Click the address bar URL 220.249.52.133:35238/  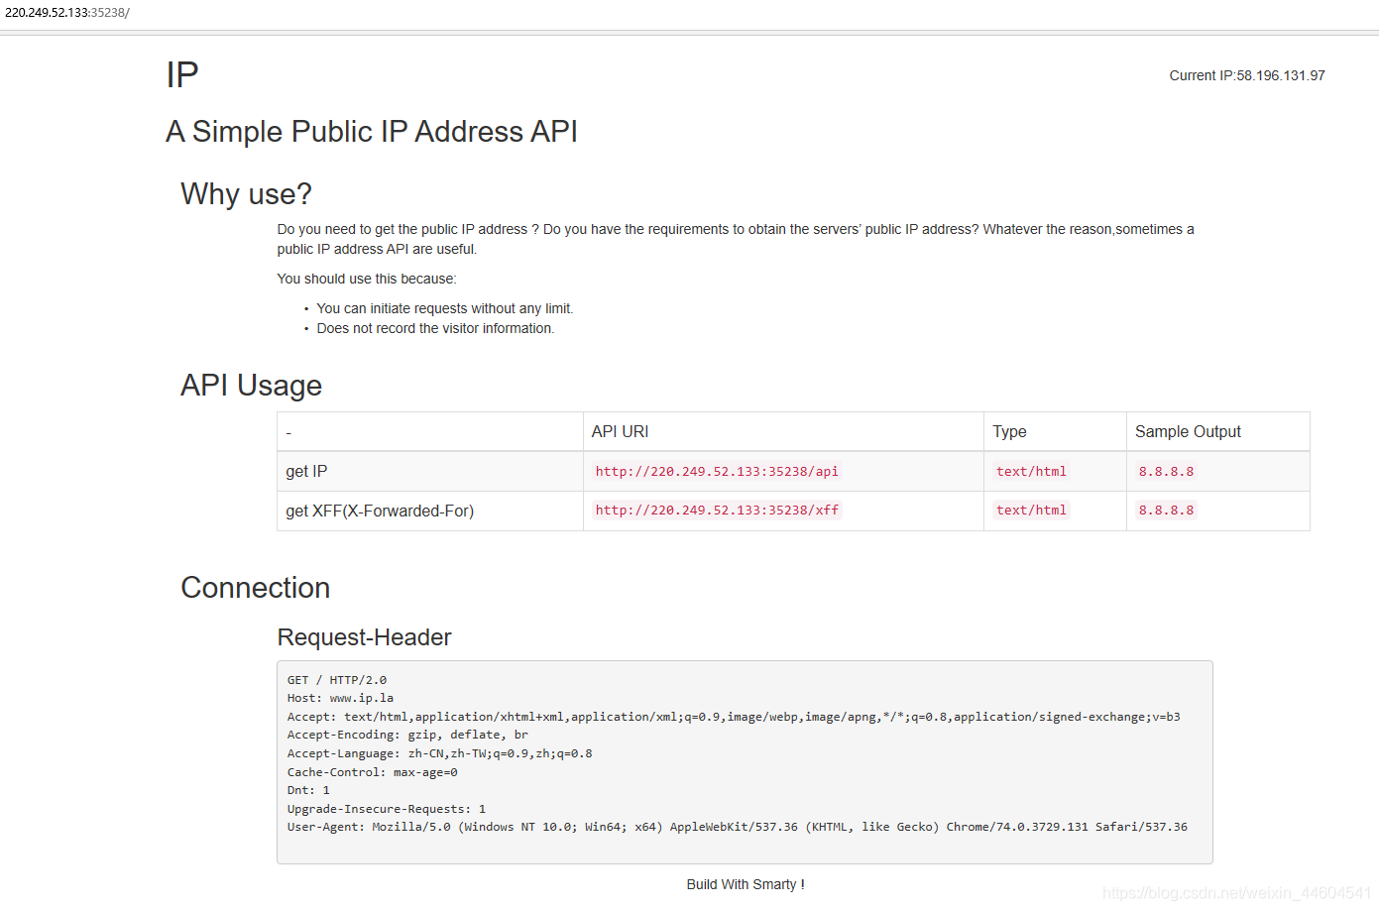66,13
